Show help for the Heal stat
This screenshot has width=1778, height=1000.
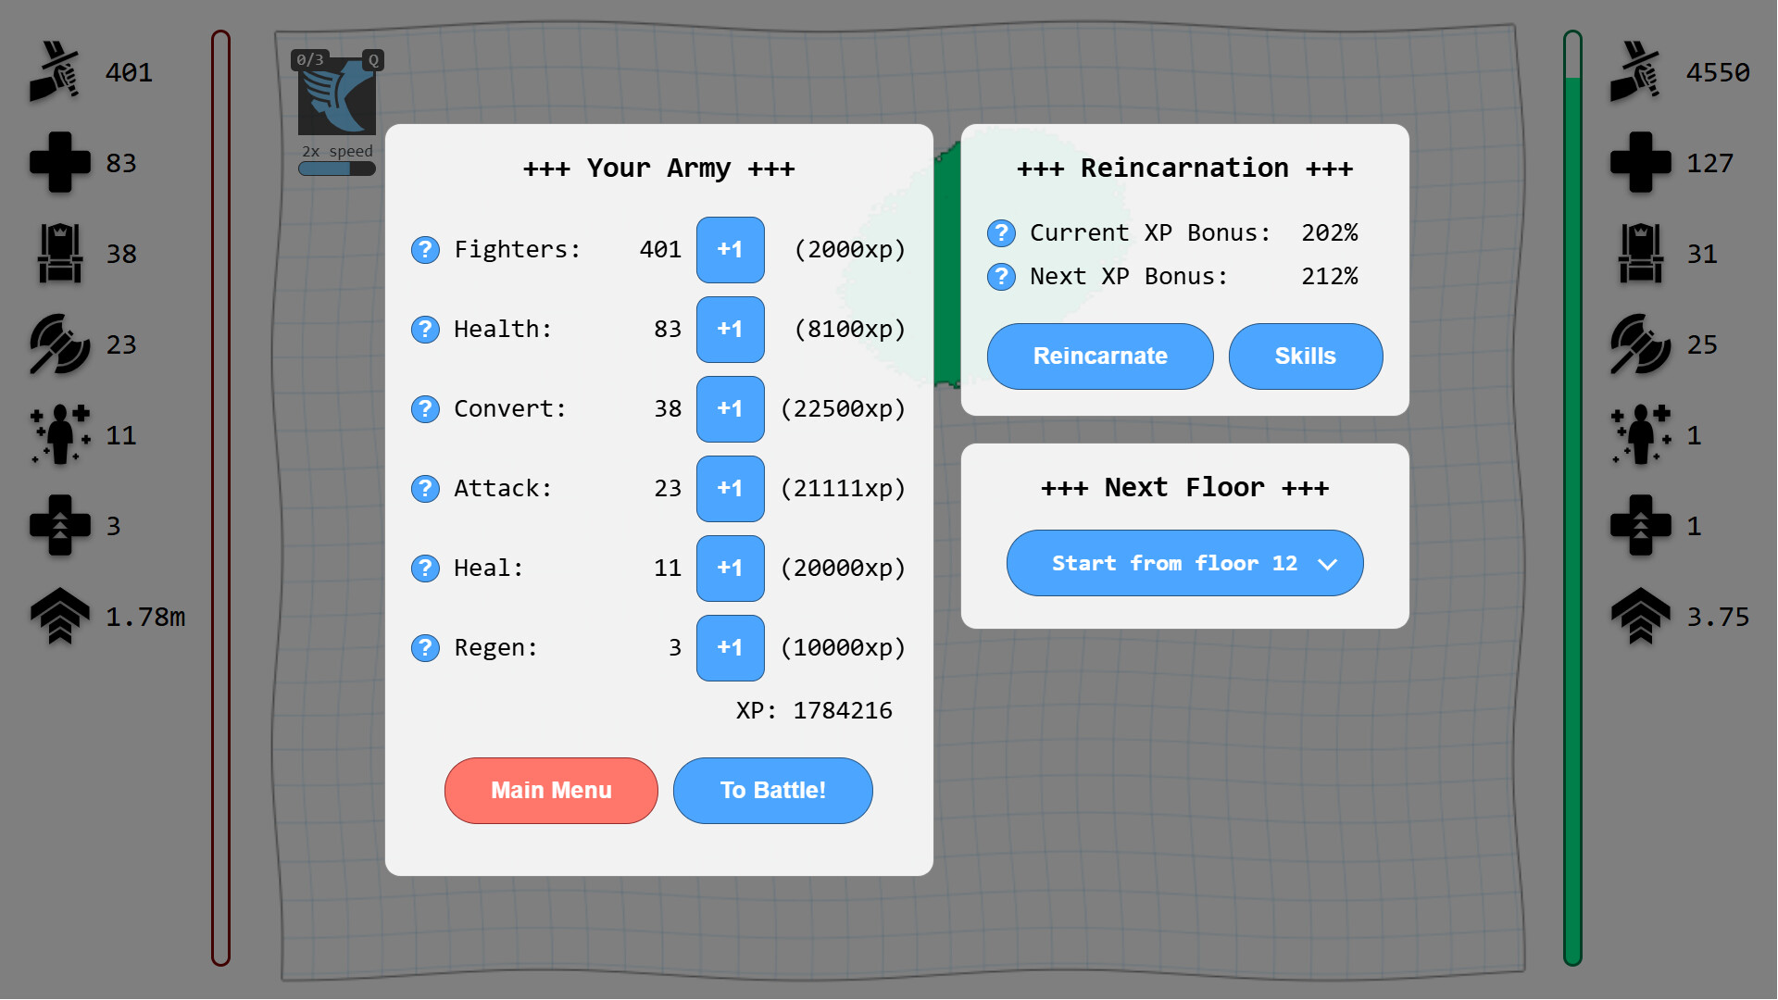point(425,569)
